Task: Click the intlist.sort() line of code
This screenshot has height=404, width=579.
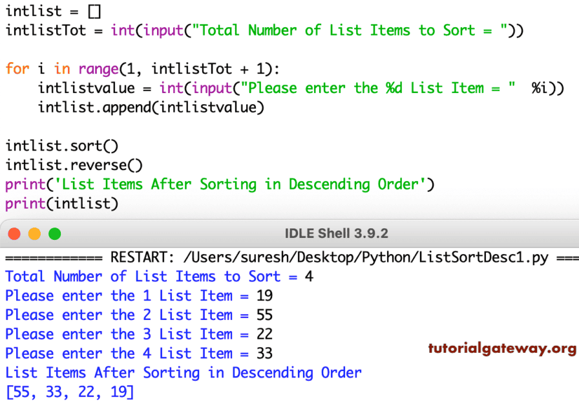Action: point(61,145)
